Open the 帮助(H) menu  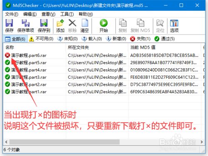86,14
